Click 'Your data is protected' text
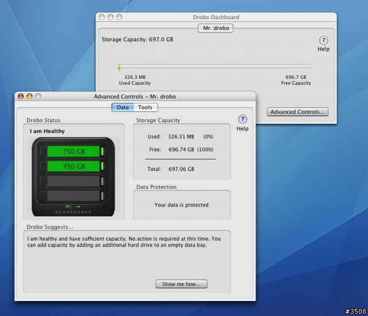This screenshot has width=368, height=316. [182, 205]
